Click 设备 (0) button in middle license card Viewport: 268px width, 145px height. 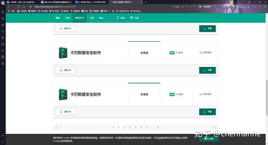point(66,70)
